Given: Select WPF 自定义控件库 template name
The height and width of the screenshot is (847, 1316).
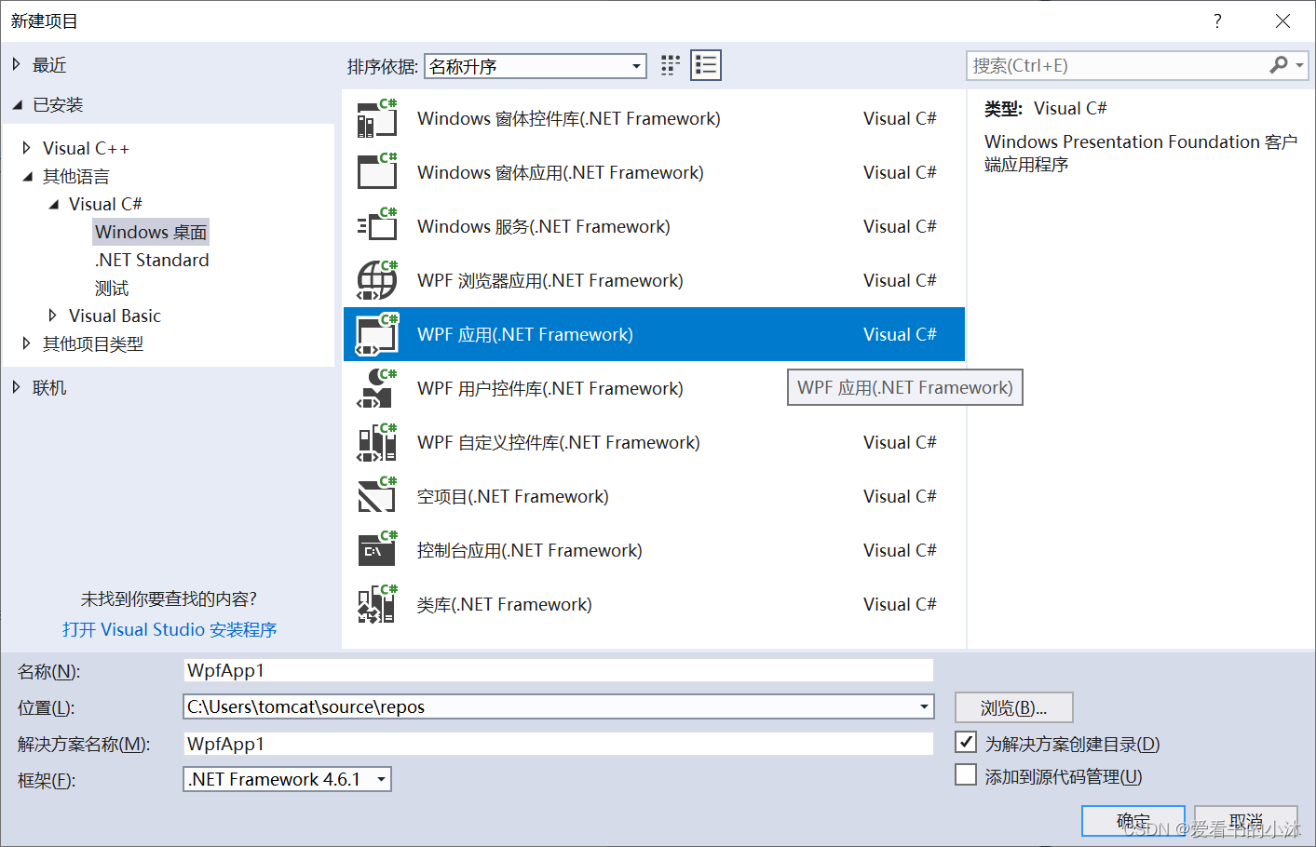Looking at the screenshot, I should point(559,443).
